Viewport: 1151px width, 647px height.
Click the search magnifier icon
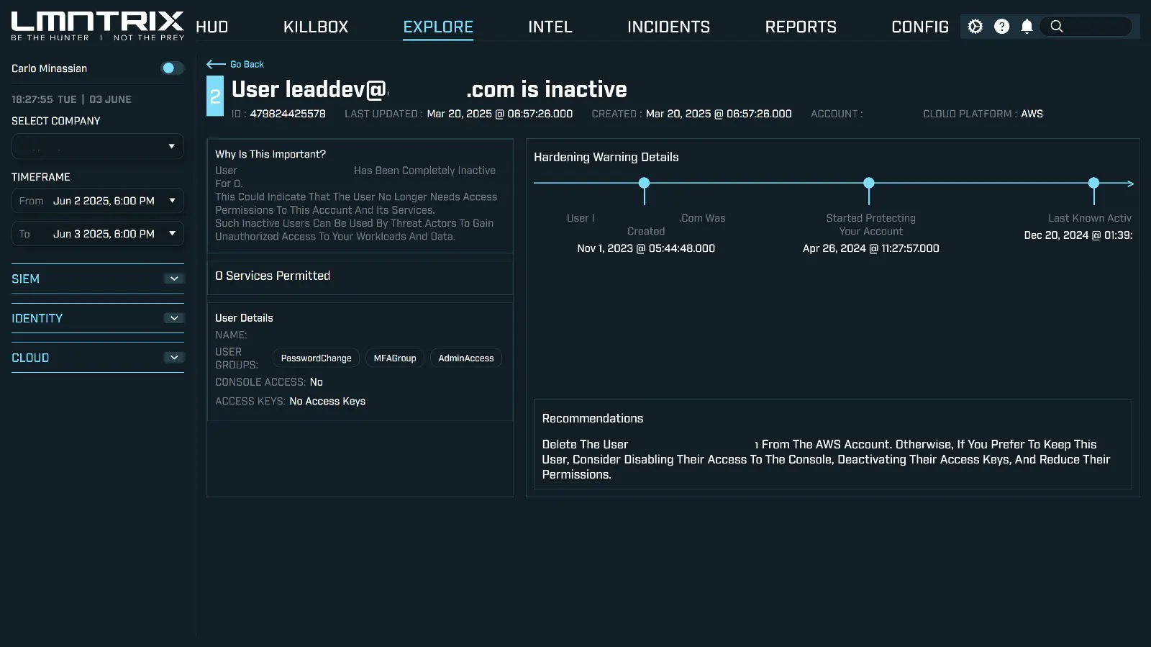[1056, 27]
